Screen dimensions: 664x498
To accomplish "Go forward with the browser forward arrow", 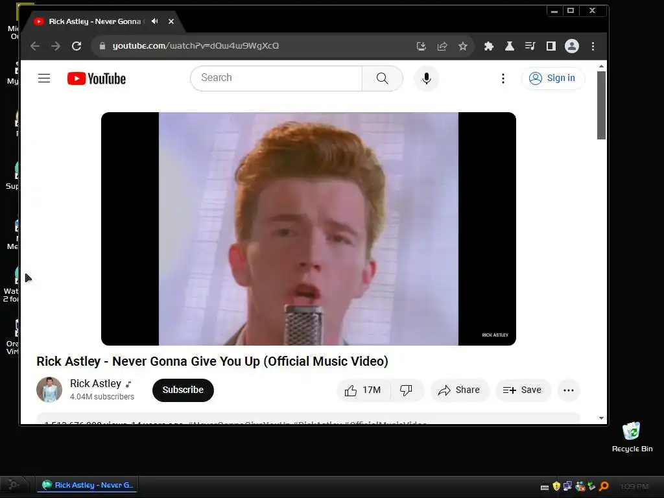I will [x=56, y=46].
